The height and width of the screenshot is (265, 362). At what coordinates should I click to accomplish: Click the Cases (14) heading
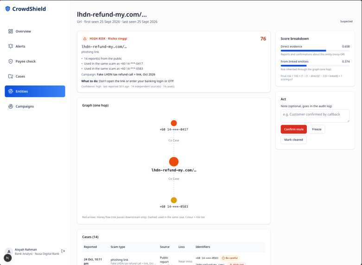coord(90,237)
